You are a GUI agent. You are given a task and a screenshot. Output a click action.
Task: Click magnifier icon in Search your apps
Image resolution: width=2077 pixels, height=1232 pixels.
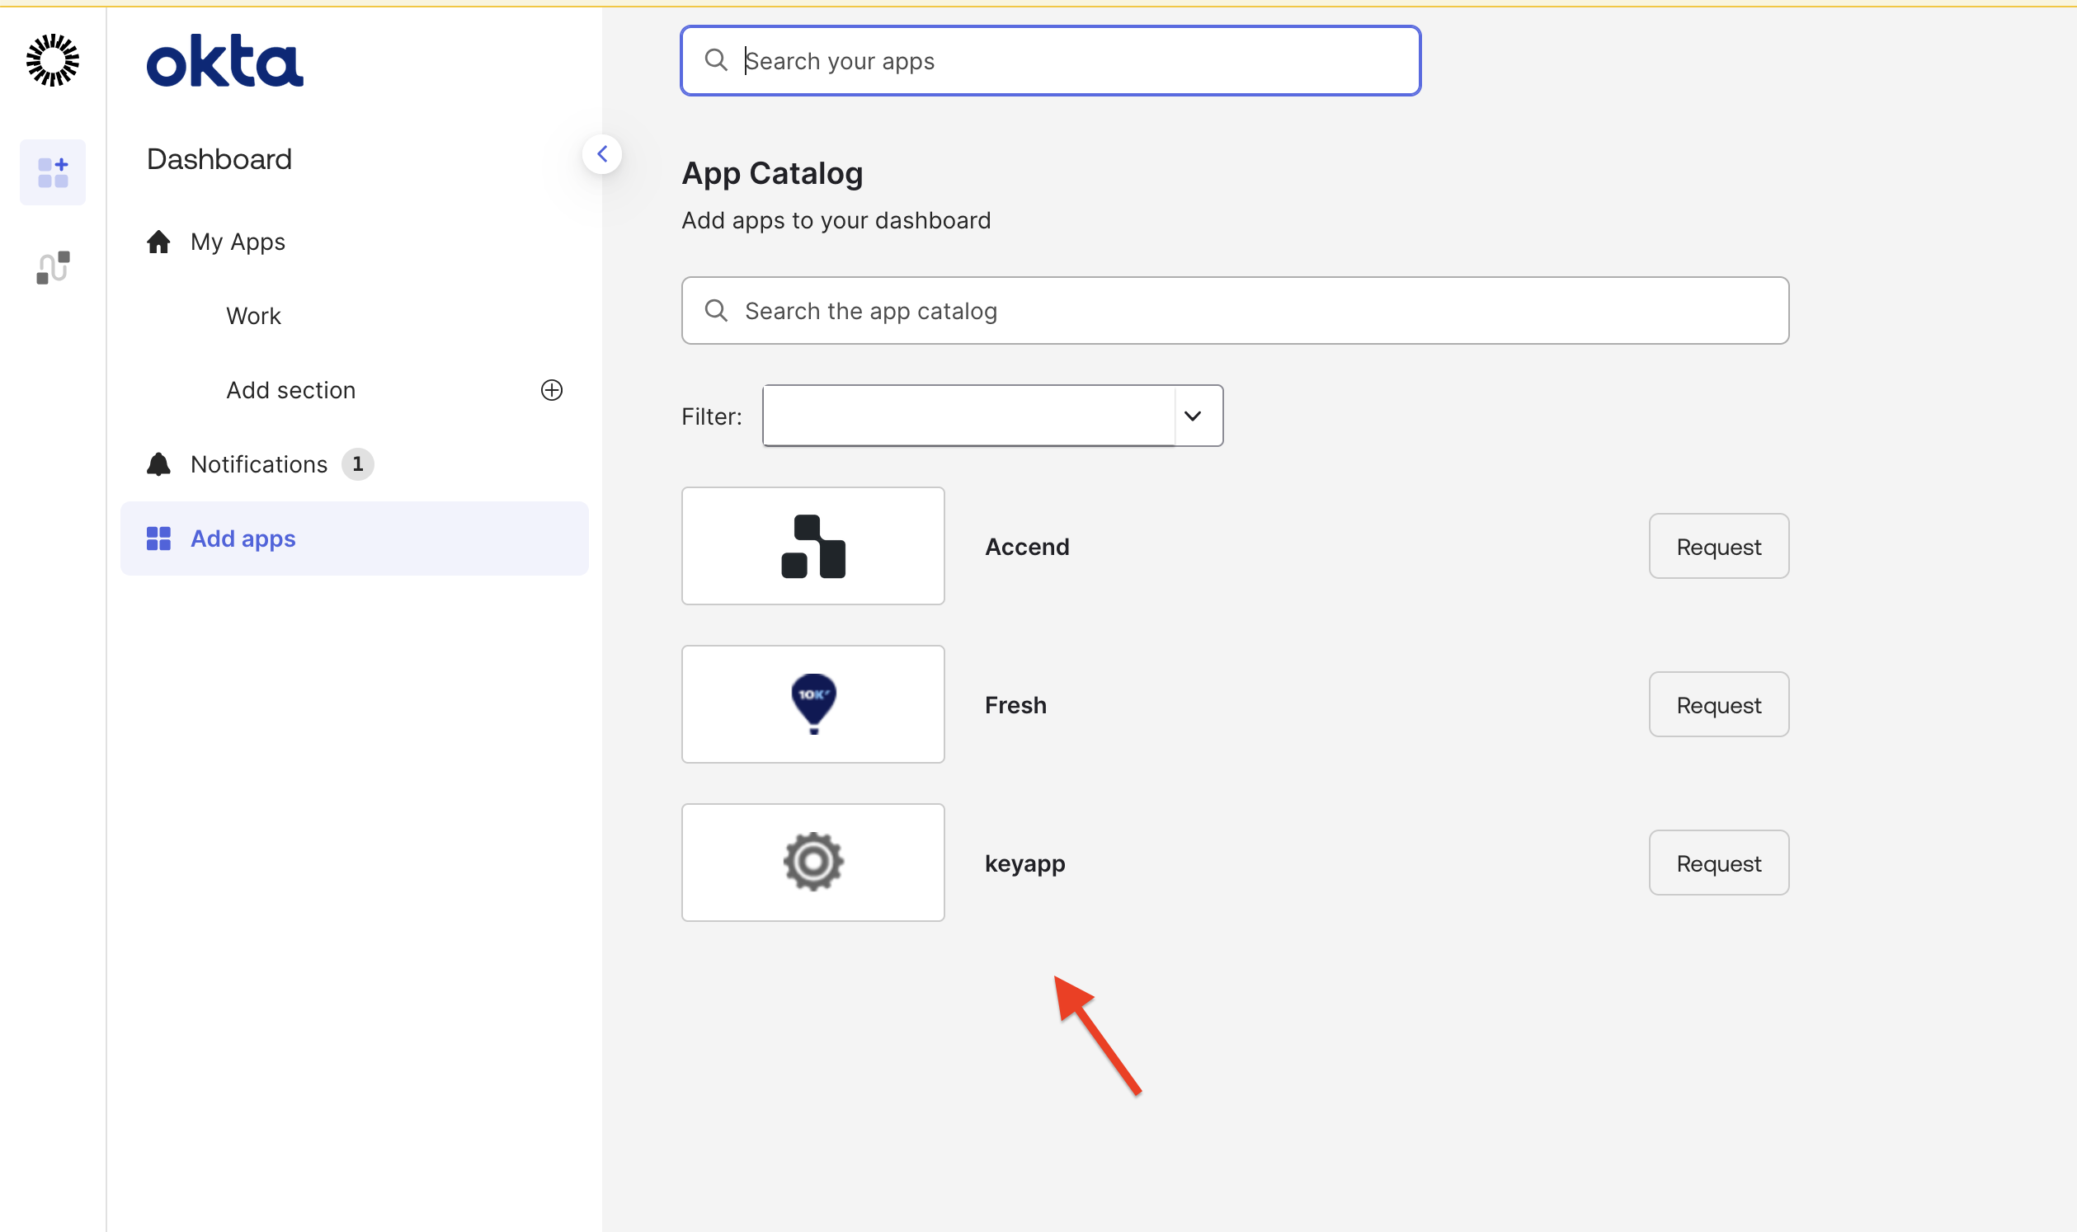[716, 59]
